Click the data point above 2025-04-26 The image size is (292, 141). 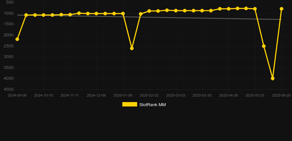228,9
